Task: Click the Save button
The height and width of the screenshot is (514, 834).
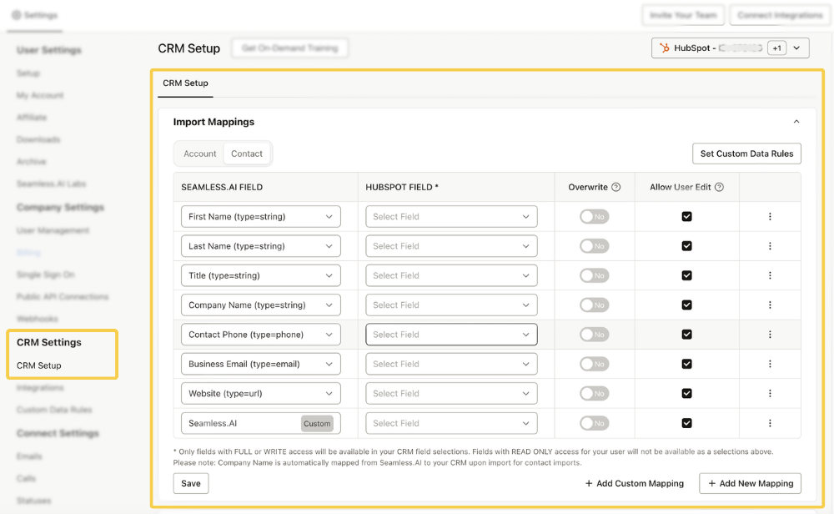Action: click(190, 483)
